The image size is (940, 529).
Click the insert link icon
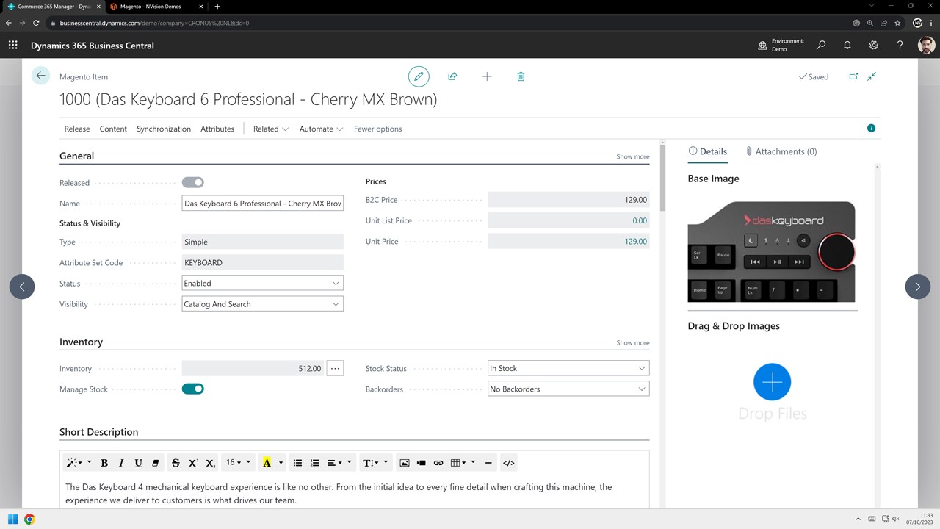pyautogui.click(x=438, y=463)
